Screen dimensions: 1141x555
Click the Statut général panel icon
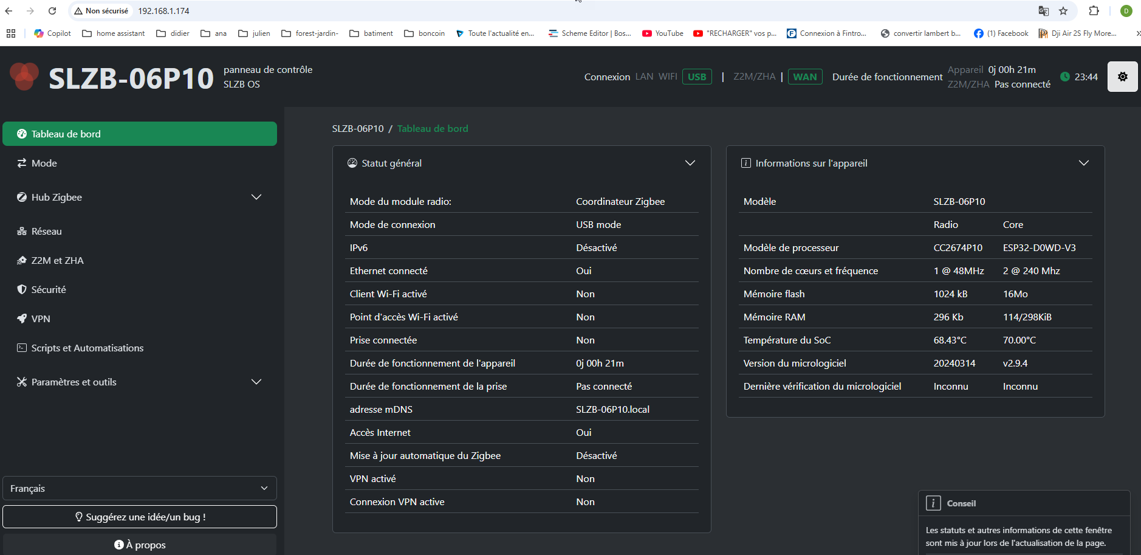[x=352, y=163]
